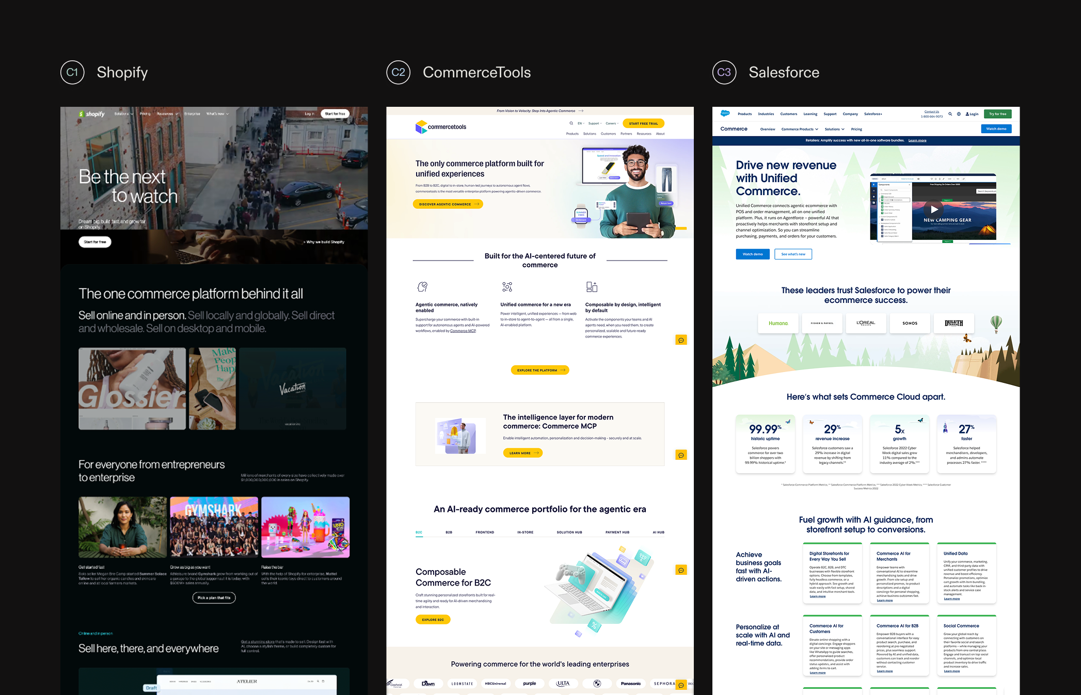
Task: Click Discover Agentic Commerce button
Action: 448,204
